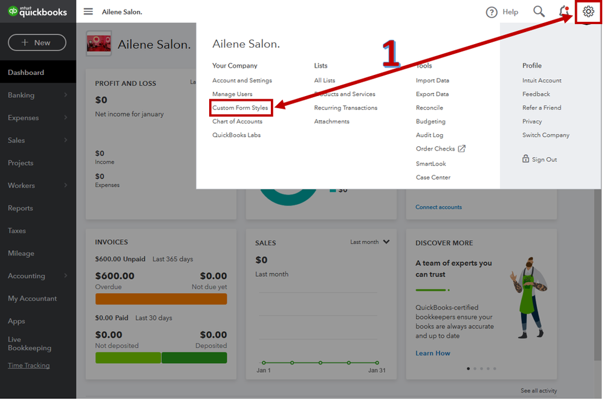Open Import Data tool
Viewport: 604px width, 400px height.
tap(434, 80)
